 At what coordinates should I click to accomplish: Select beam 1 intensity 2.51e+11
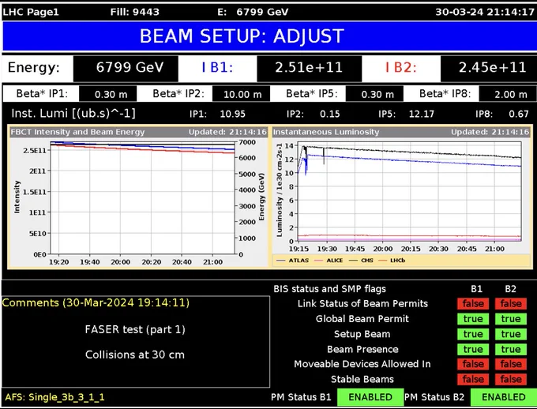(x=309, y=68)
